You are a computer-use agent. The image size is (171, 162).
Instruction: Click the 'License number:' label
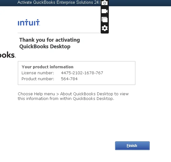38,73
